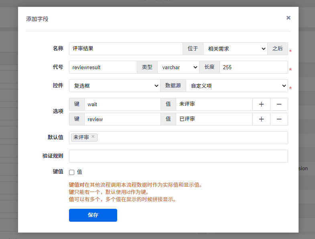The height and width of the screenshot is (239, 315).
Task: Click the 代号 field with reviewresult
Action: 103,67
